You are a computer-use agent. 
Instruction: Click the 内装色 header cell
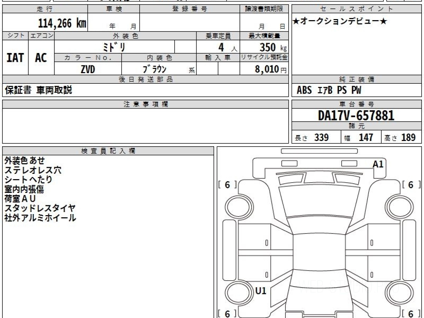[159, 58]
